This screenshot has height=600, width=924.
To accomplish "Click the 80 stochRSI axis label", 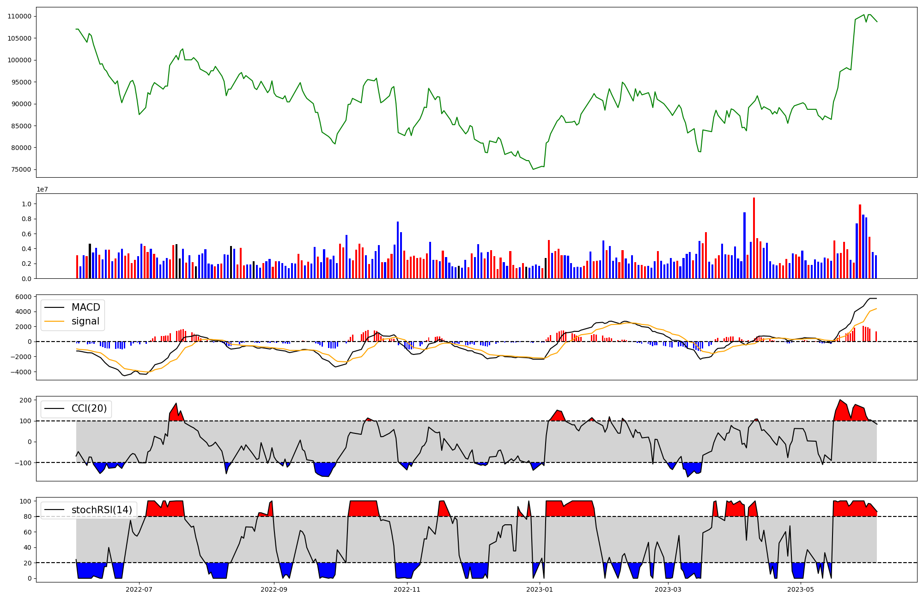I will click(x=28, y=516).
